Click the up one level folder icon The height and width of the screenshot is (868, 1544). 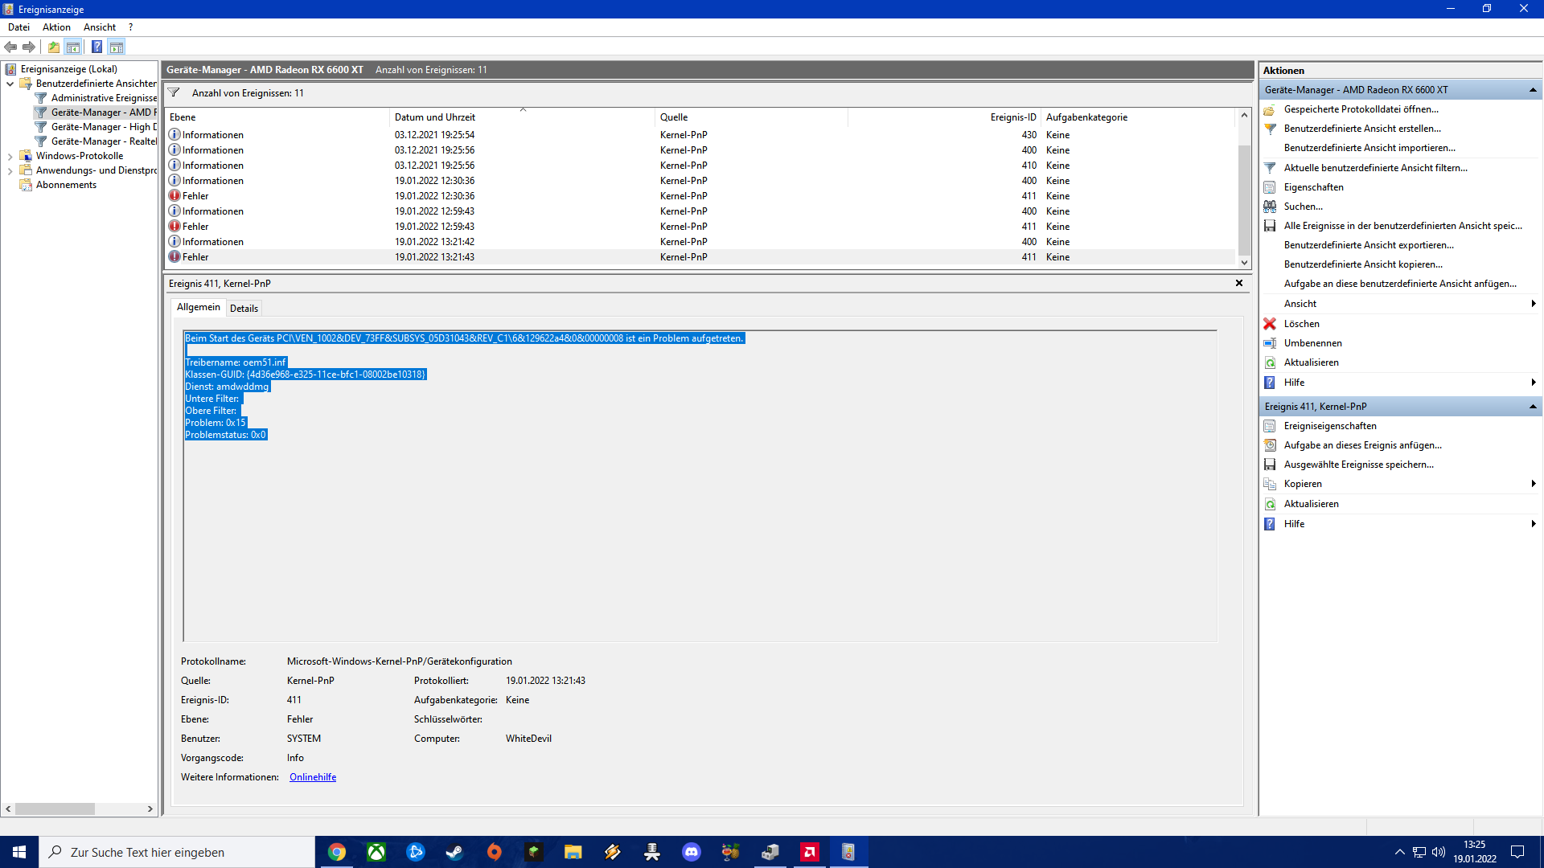[x=54, y=47]
